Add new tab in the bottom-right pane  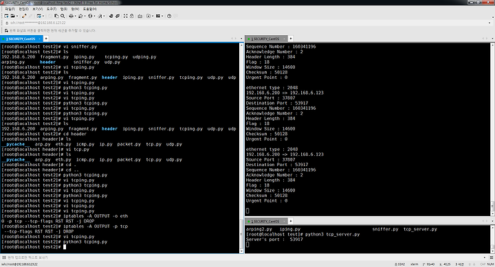291,221
